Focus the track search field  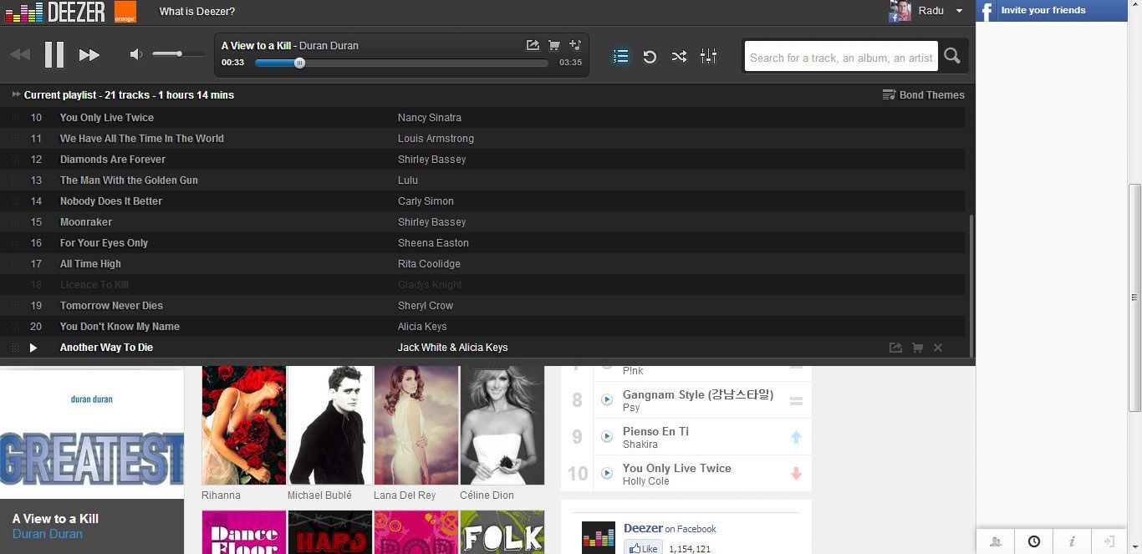click(841, 57)
